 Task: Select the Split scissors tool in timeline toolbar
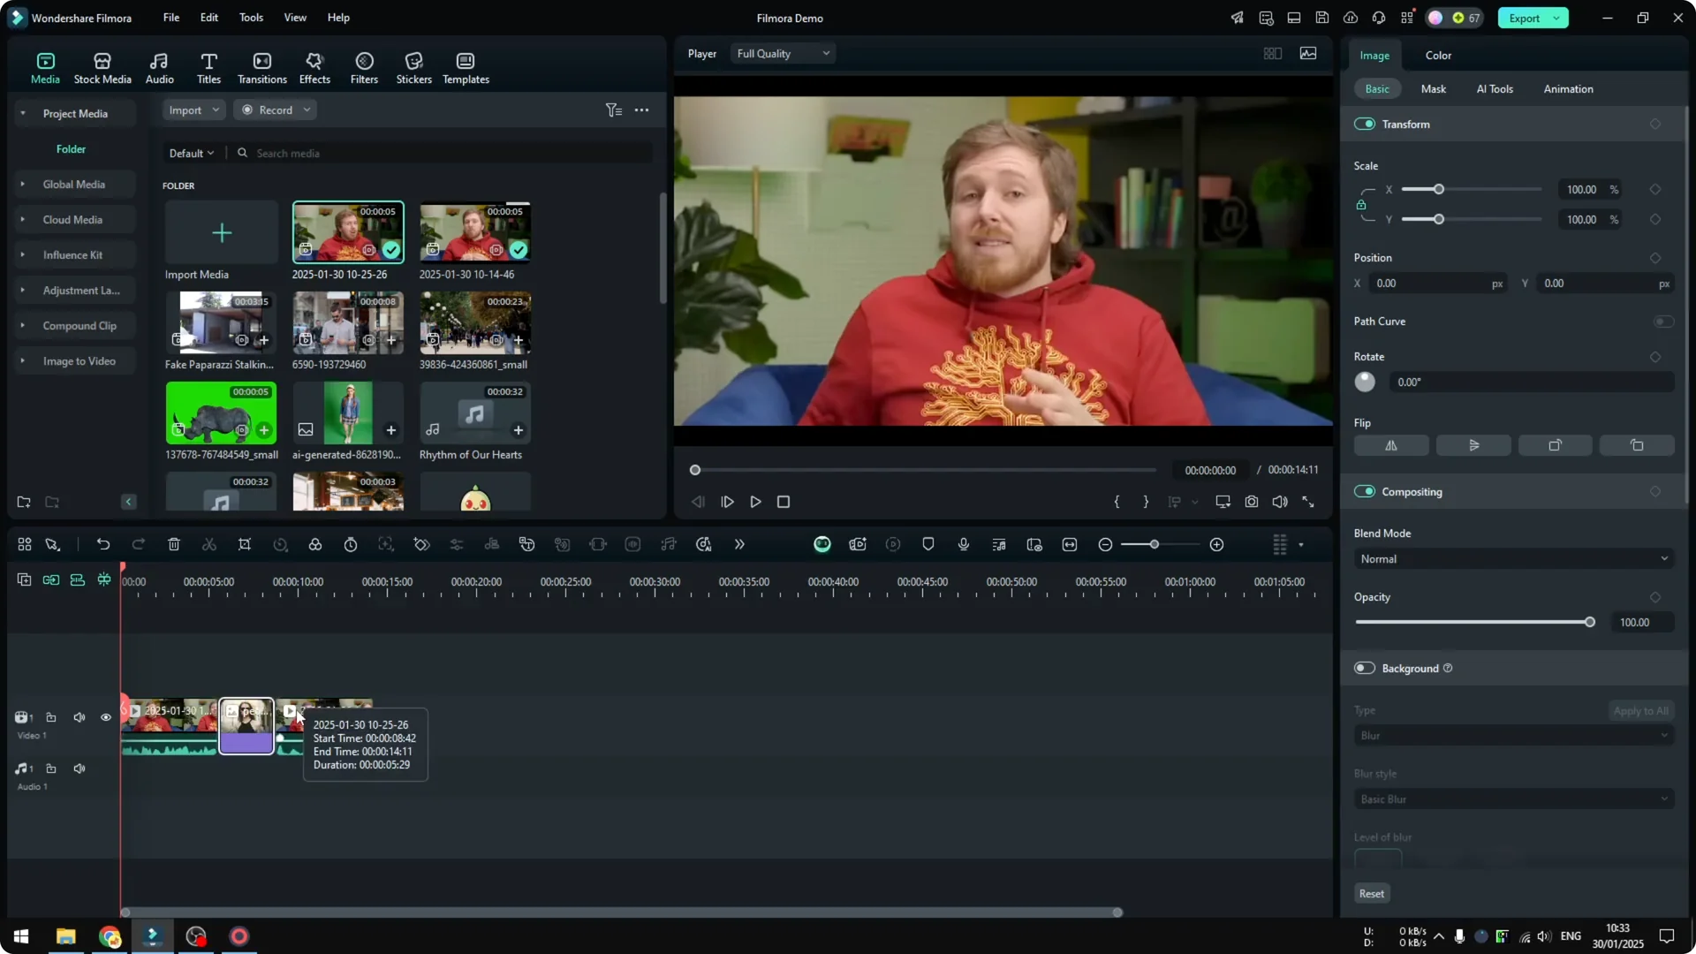(209, 544)
